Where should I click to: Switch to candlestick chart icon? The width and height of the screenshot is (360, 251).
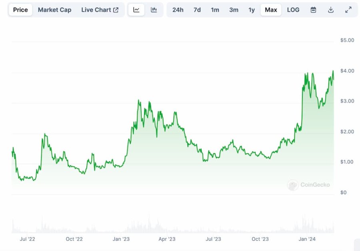(x=154, y=10)
